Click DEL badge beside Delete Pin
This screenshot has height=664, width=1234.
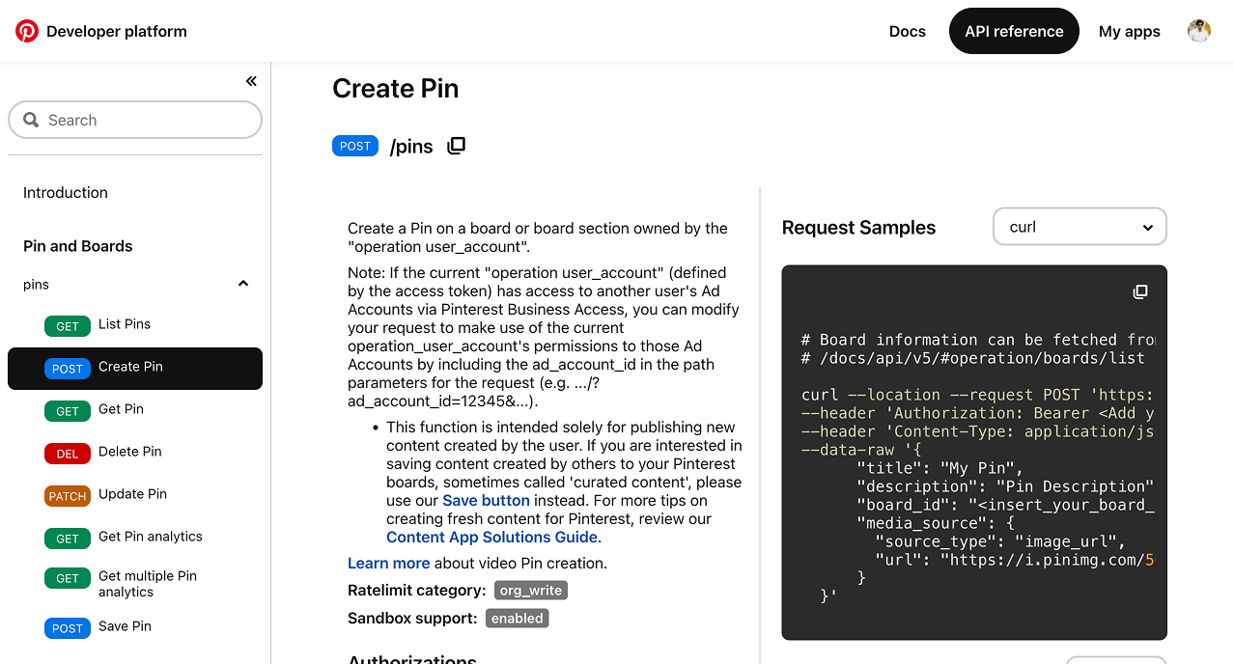click(68, 454)
